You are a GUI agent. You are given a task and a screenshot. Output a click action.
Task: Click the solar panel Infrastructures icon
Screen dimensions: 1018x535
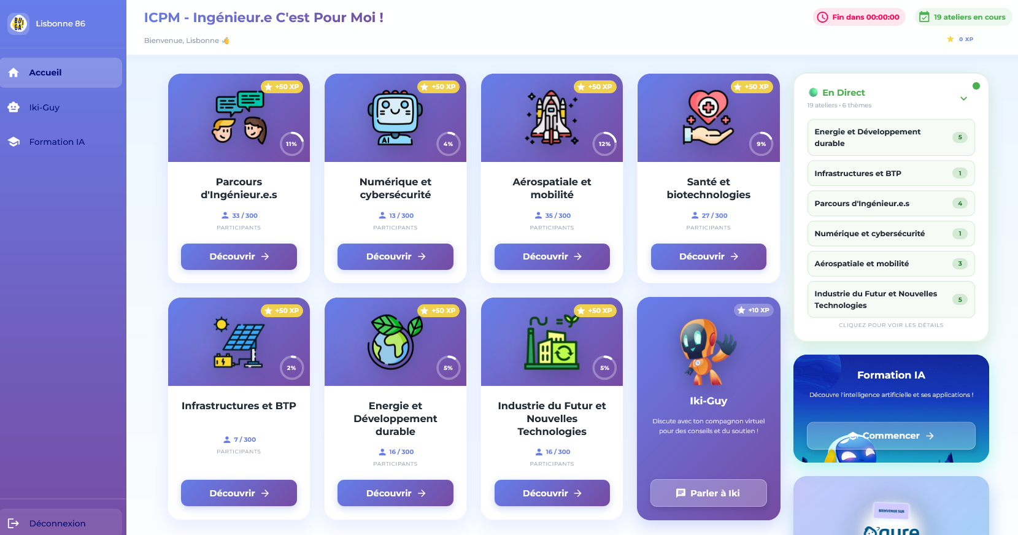[239, 342]
